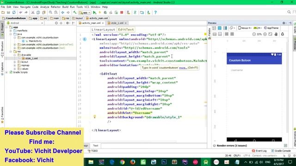
Task: Click the navigate Back arrow icon
Action: click(x=63, y=12)
